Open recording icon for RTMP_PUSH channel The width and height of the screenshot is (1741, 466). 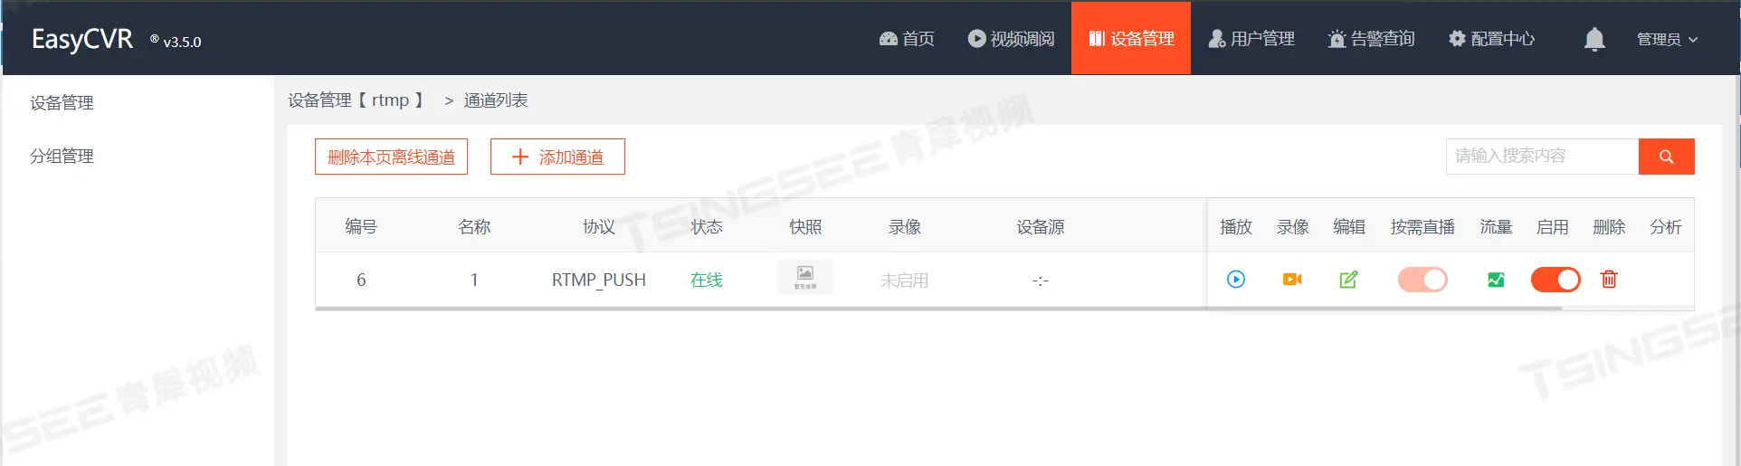pyautogui.click(x=1292, y=280)
